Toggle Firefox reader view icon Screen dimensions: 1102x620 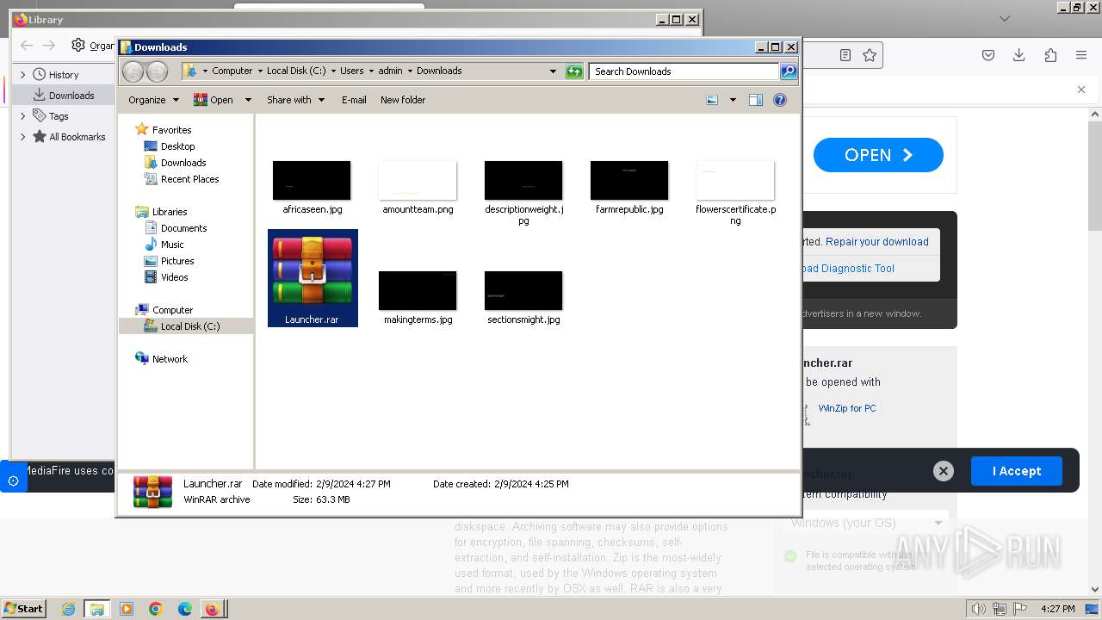tap(845, 55)
